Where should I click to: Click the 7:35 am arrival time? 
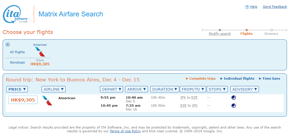[x=133, y=106]
